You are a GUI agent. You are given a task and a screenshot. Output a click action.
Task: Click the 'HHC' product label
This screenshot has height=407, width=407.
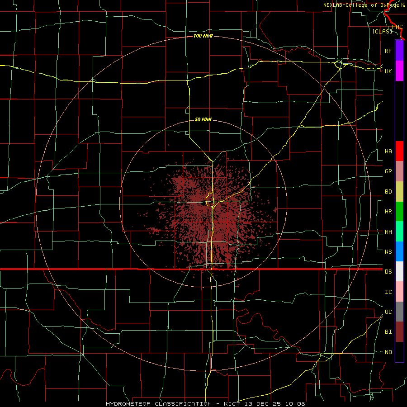397,27
